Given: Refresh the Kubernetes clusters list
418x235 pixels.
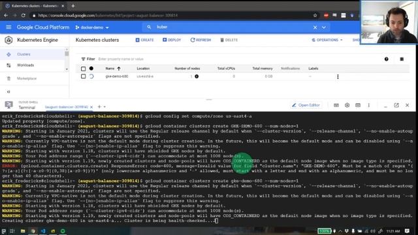Looking at the screenshot, I should coord(201,40).
